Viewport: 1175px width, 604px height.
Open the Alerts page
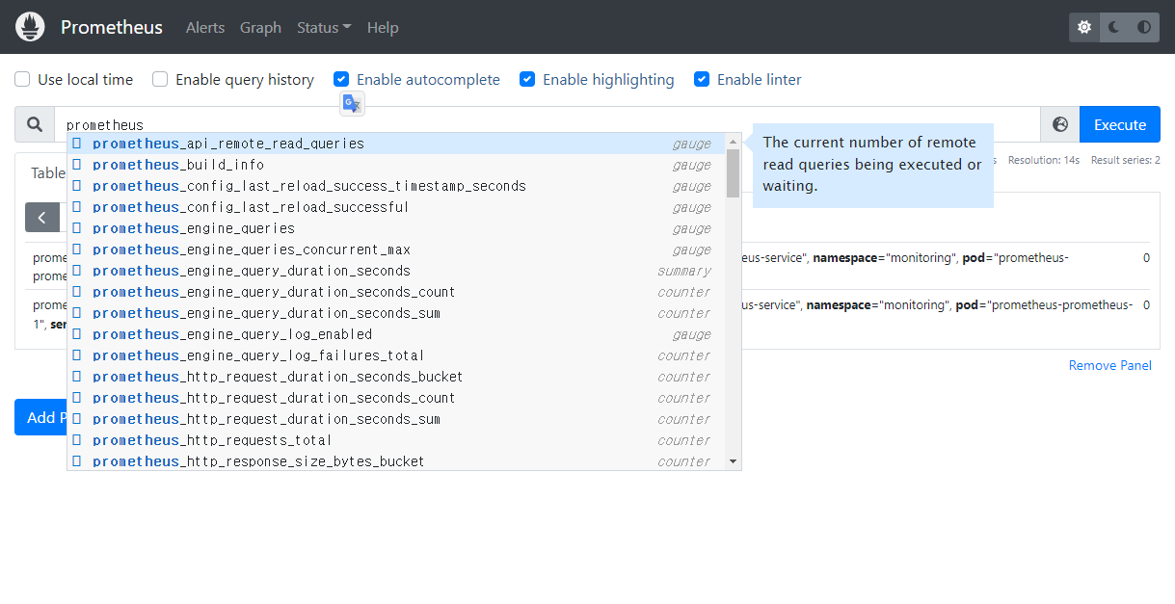[x=205, y=27]
